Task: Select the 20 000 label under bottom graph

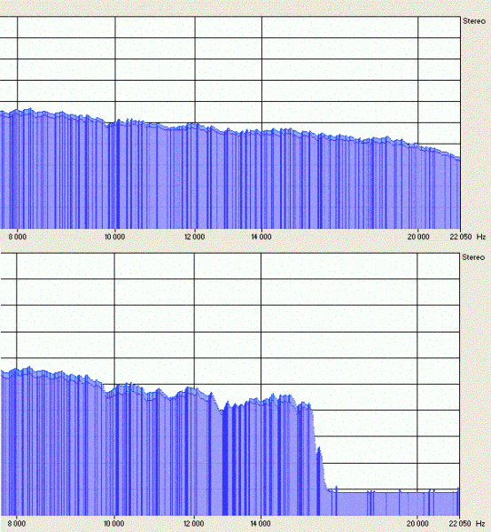Action: pos(417,523)
